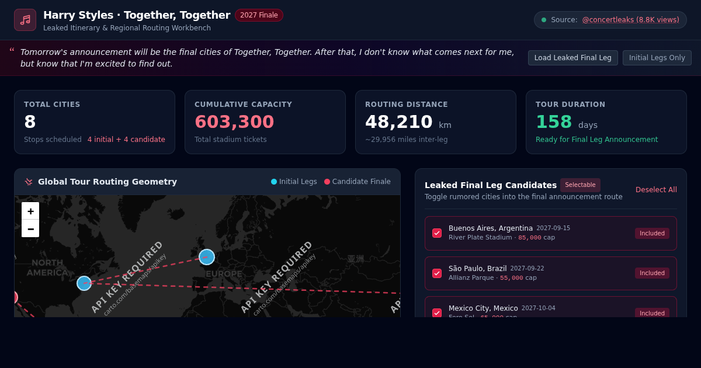Viewport: 701px width, 368px height.
Task: Click the tour announcement quote text
Action: click(267, 58)
